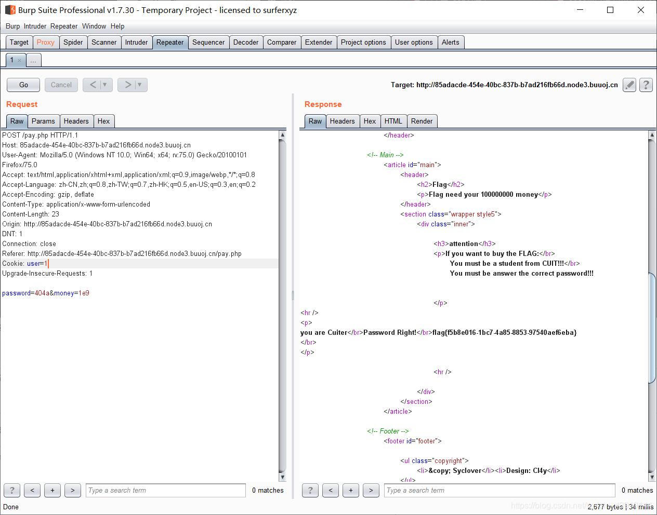
Task: Open the Window menu
Action: [x=94, y=26]
